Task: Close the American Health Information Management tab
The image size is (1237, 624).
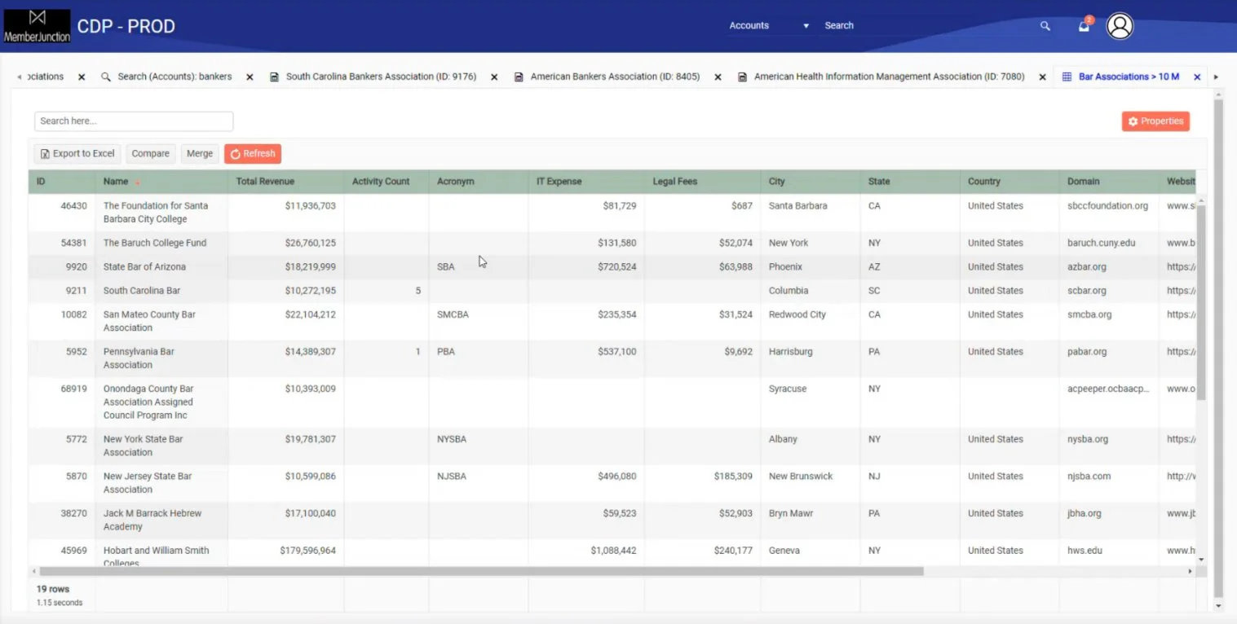Action: coord(1042,77)
